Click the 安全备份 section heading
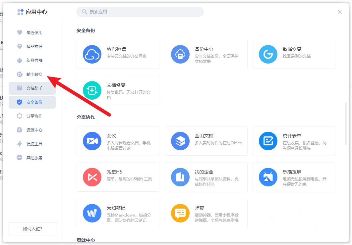352x245 pixels. point(86,31)
